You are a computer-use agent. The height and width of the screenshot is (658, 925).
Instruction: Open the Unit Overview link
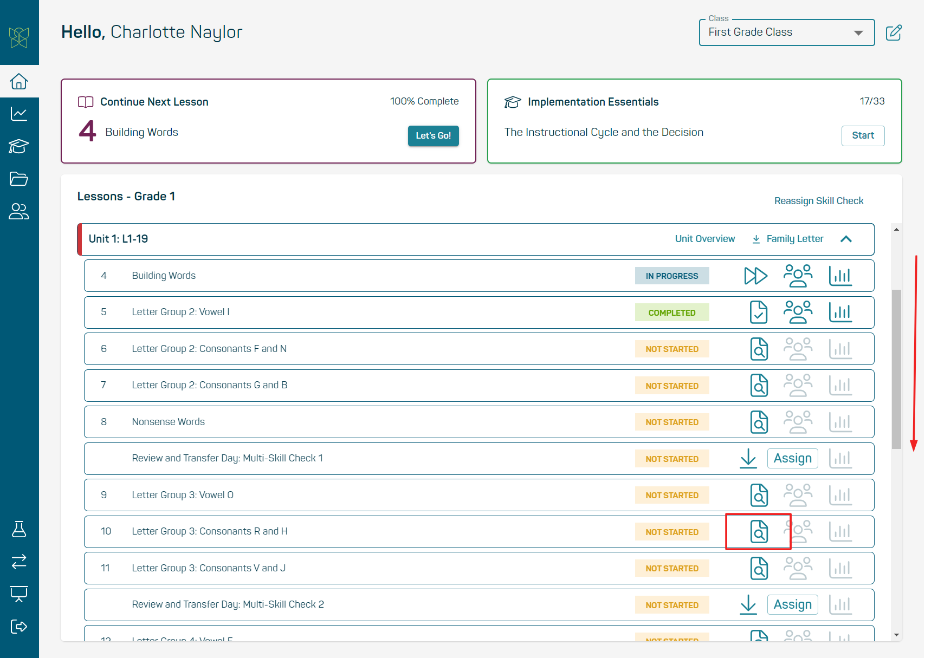pyautogui.click(x=705, y=239)
